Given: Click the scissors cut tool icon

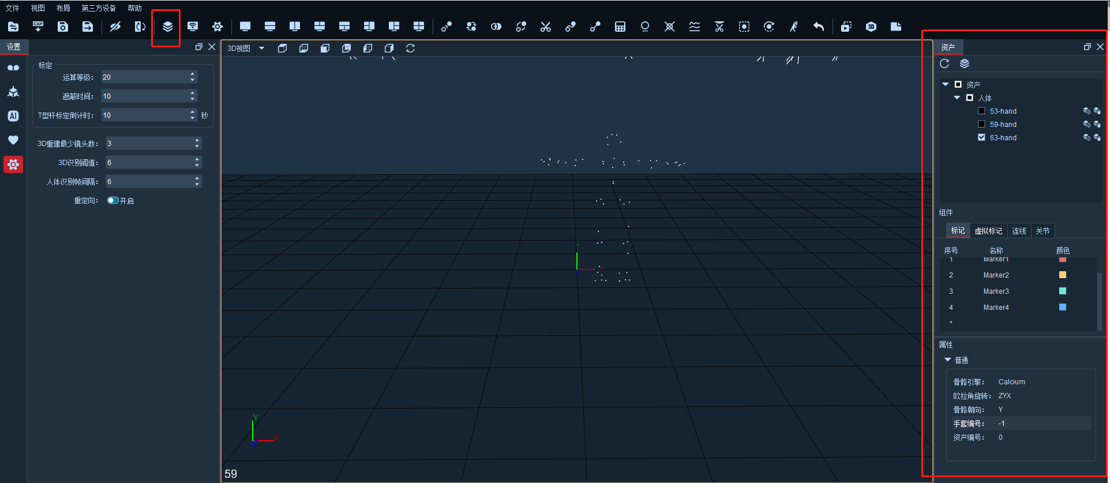Looking at the screenshot, I should click(546, 27).
